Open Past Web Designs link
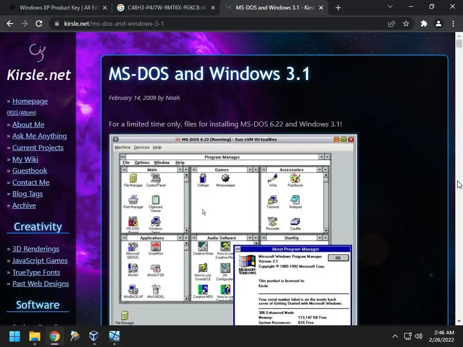 (40, 284)
